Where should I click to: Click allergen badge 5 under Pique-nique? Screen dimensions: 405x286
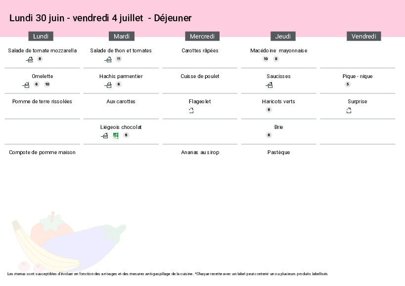(x=348, y=84)
